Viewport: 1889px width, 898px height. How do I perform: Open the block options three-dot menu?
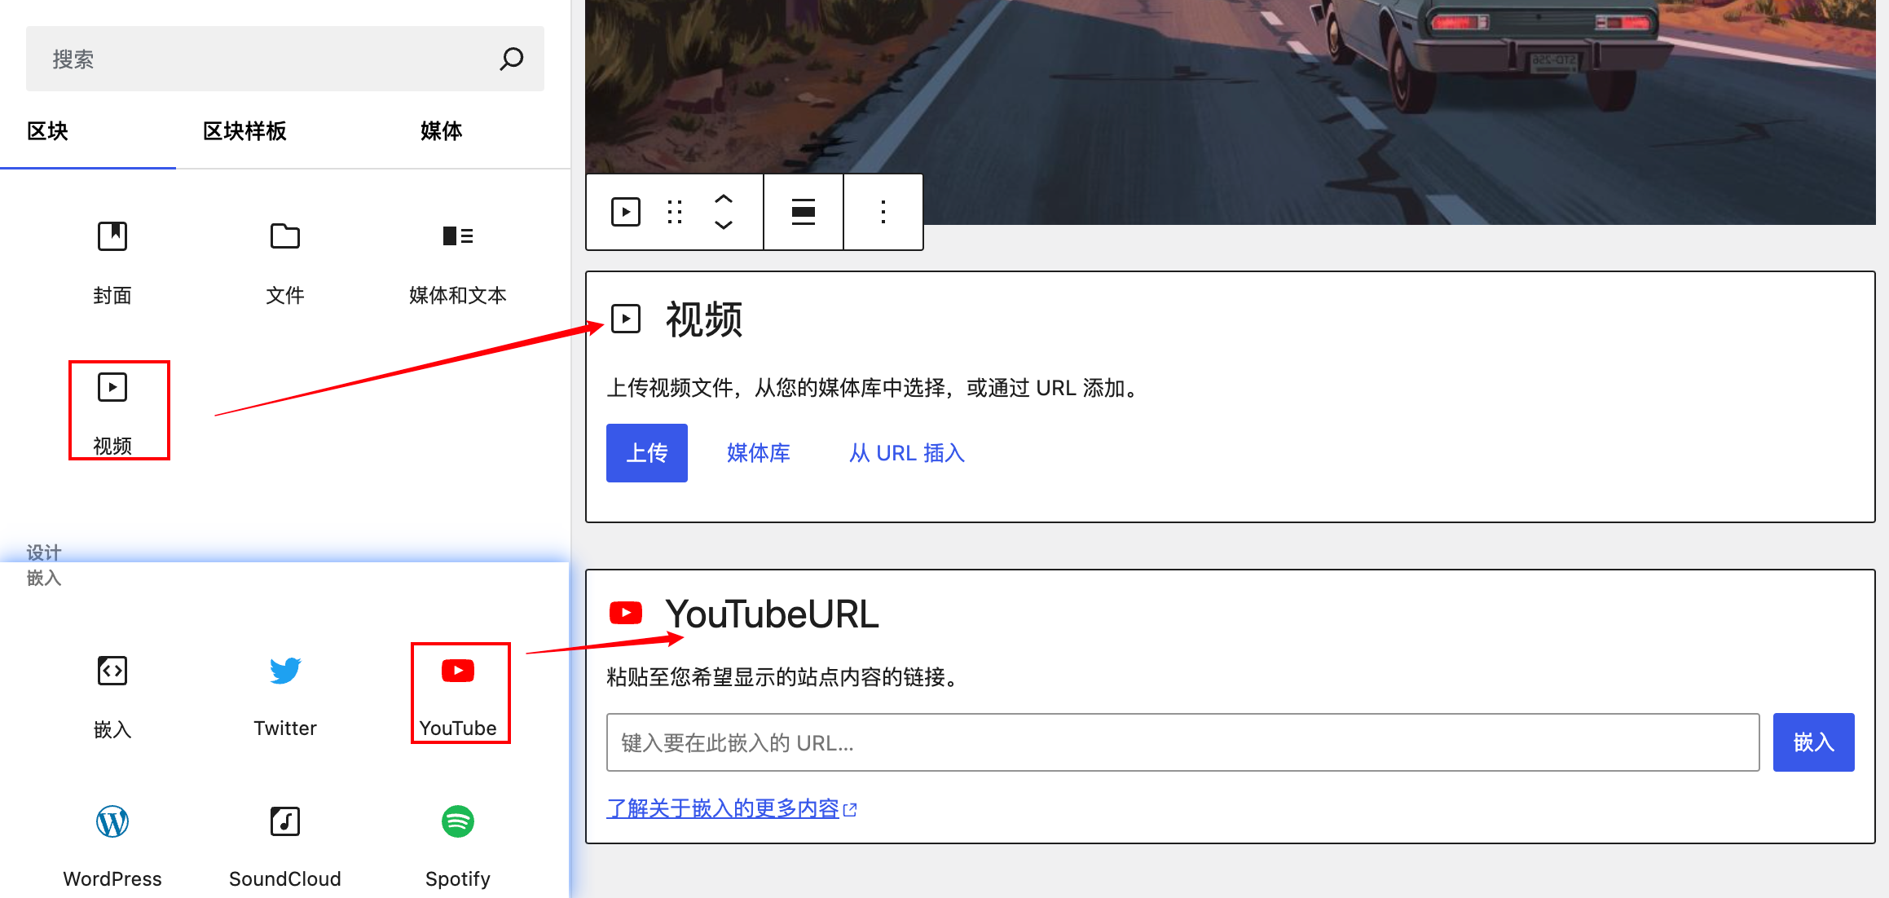(883, 212)
